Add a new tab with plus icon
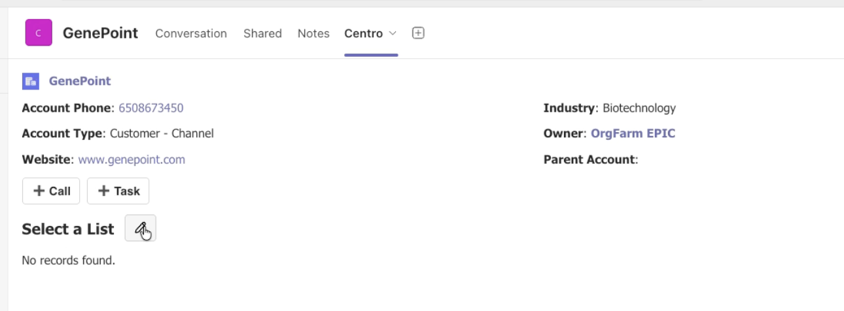The height and width of the screenshot is (311, 844). click(419, 33)
